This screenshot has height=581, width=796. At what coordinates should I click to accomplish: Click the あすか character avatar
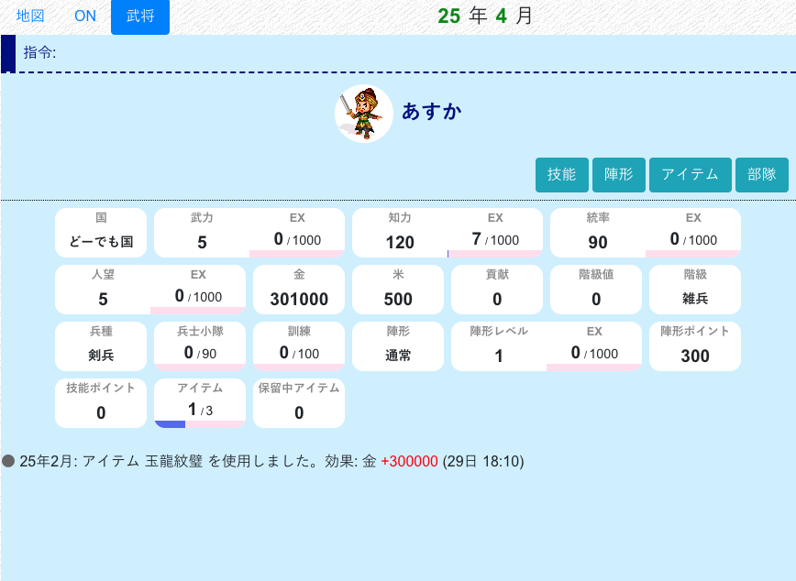coord(364,114)
